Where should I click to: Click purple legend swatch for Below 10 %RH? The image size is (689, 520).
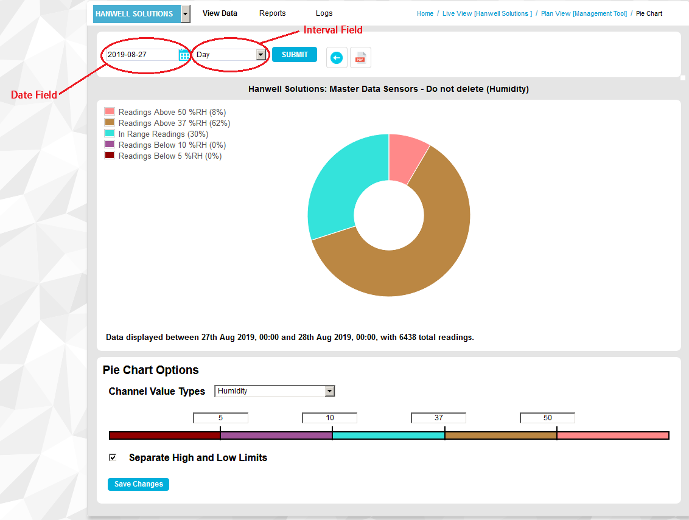click(110, 145)
